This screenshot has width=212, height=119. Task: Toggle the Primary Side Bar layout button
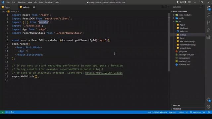[178, 2]
